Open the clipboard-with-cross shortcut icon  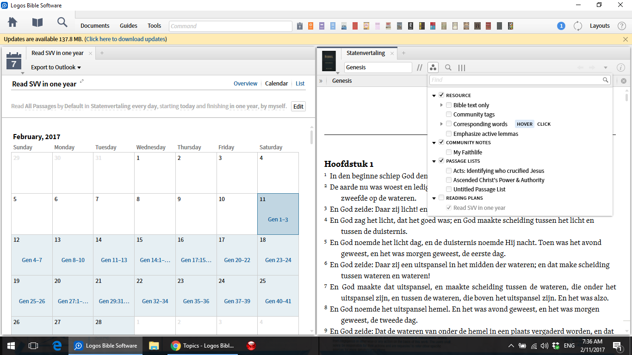tap(300, 26)
